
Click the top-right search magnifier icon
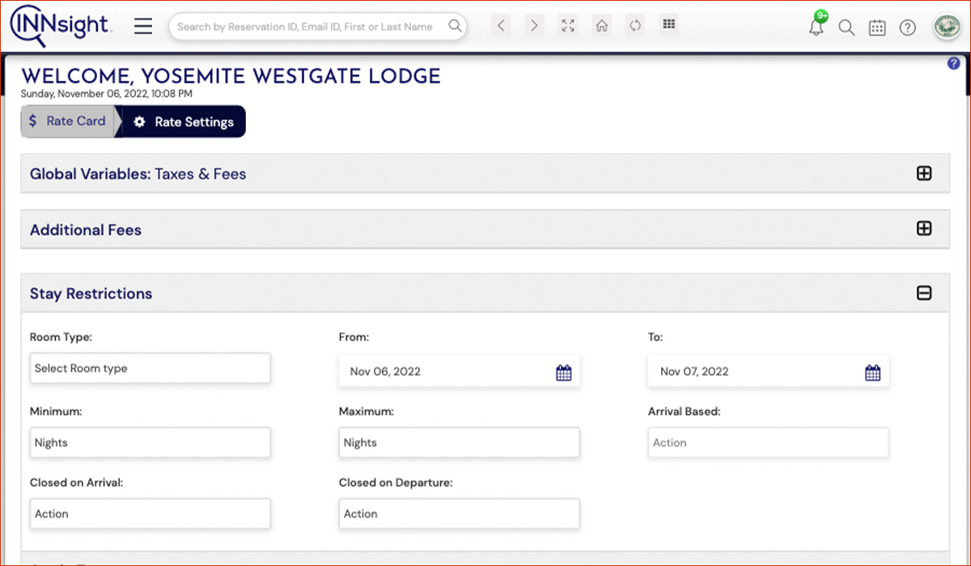click(x=846, y=27)
